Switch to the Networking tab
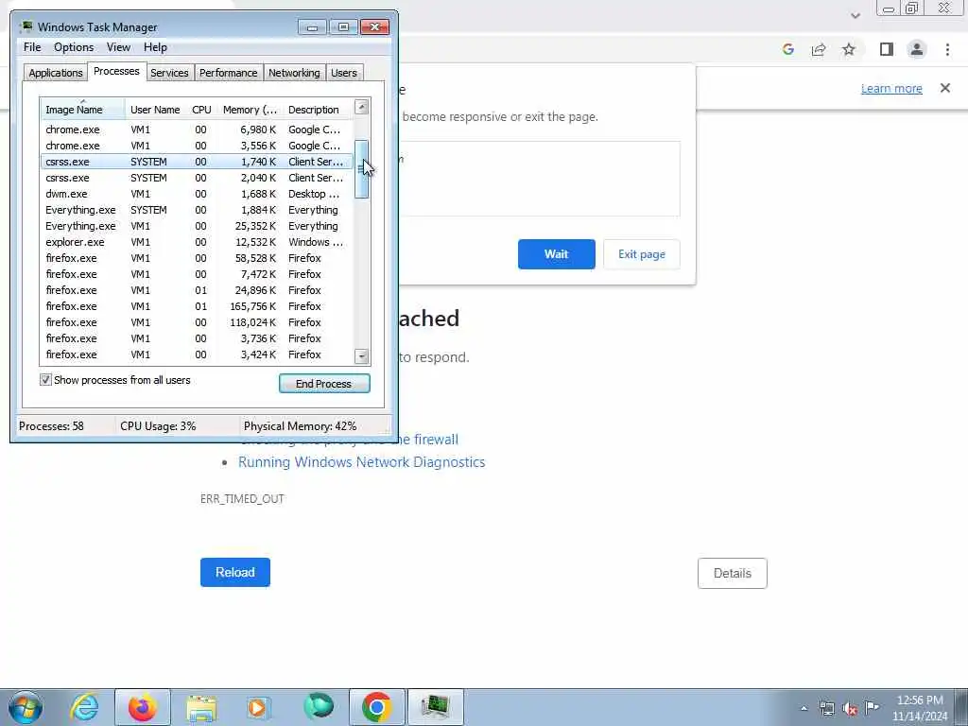This screenshot has width=968, height=726. click(x=295, y=73)
